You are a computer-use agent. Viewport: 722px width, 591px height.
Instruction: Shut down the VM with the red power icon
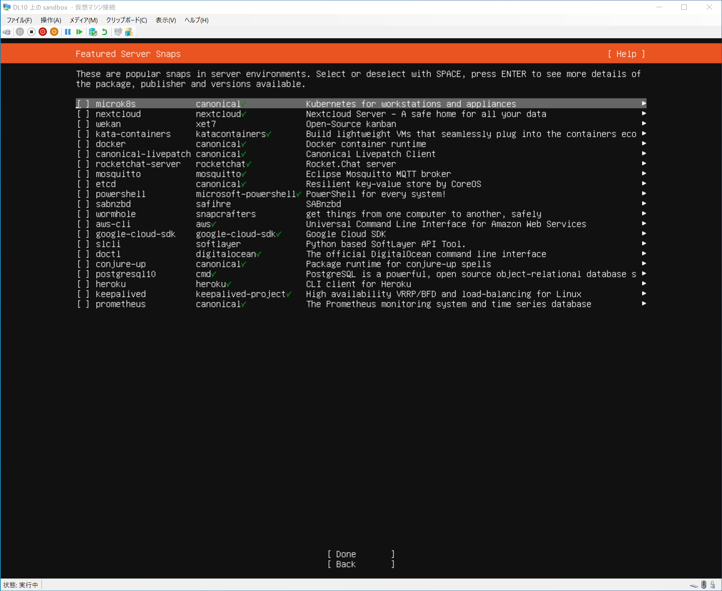[x=43, y=32]
